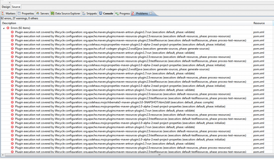Click red error icon beside Errors (92 items)
This screenshot has height=159, width=274.
8,28
